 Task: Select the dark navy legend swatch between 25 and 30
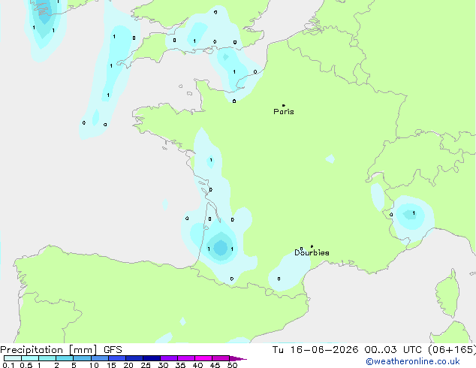pos(152,358)
